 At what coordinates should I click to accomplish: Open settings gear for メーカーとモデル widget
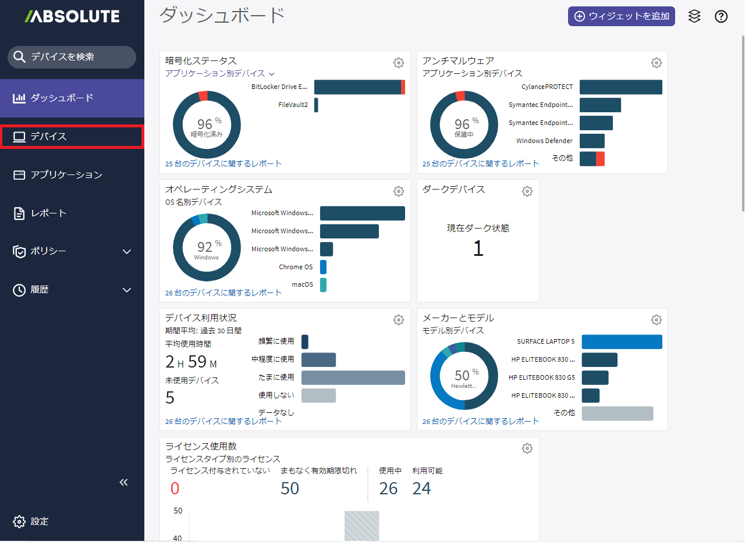point(656,320)
